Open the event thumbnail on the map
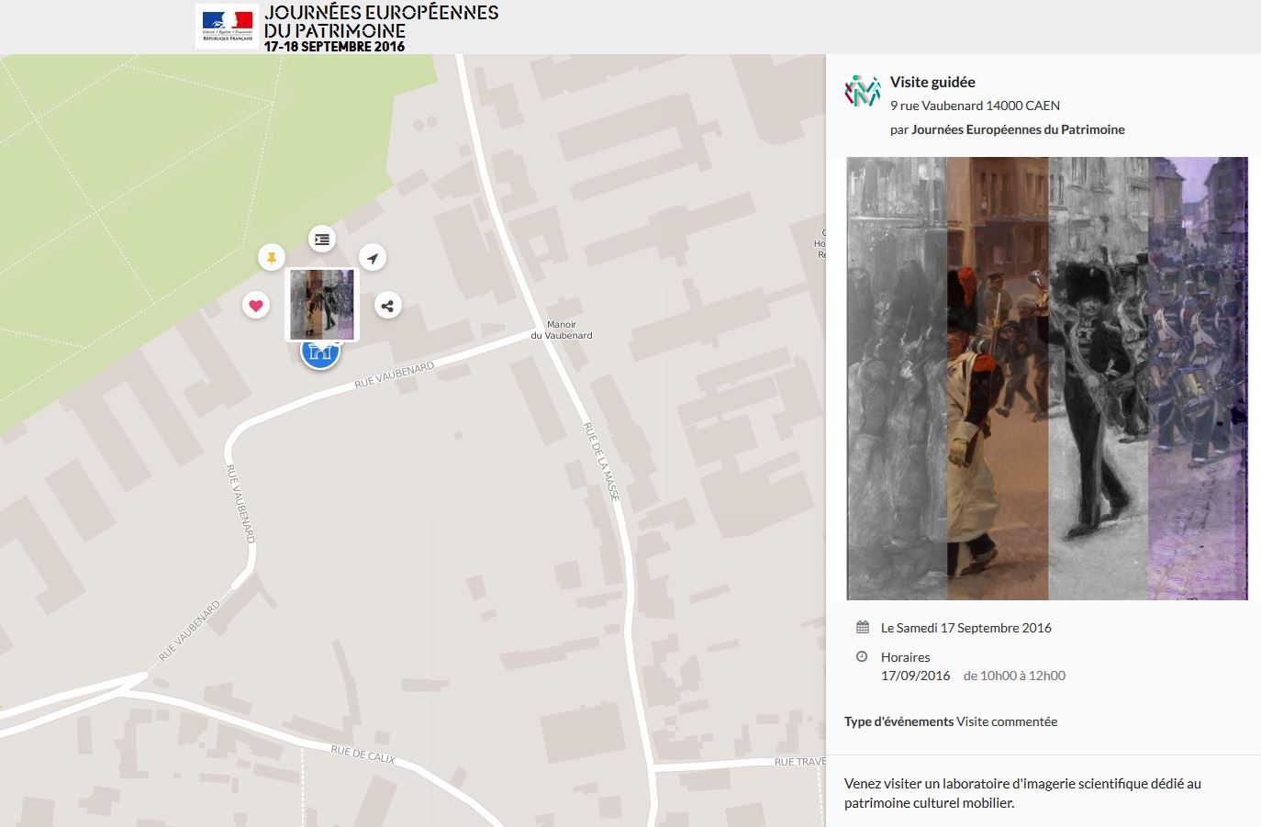The image size is (1261, 827). [322, 304]
